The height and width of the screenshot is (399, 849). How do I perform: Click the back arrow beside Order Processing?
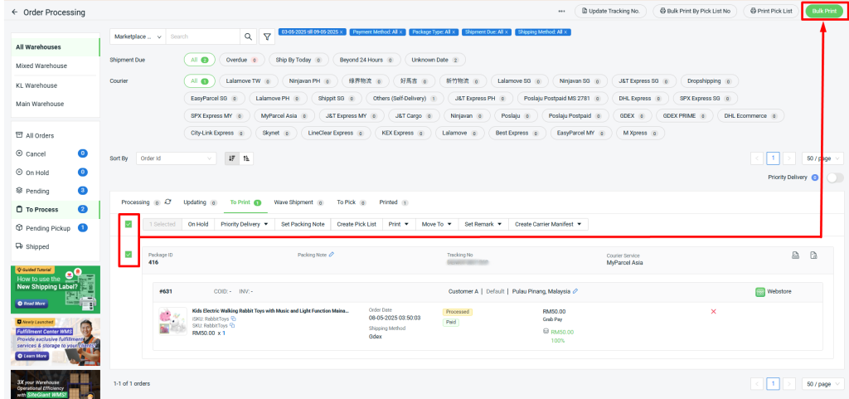14,12
